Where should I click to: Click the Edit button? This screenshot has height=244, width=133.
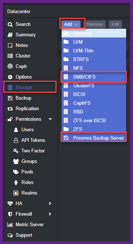coord(115,24)
